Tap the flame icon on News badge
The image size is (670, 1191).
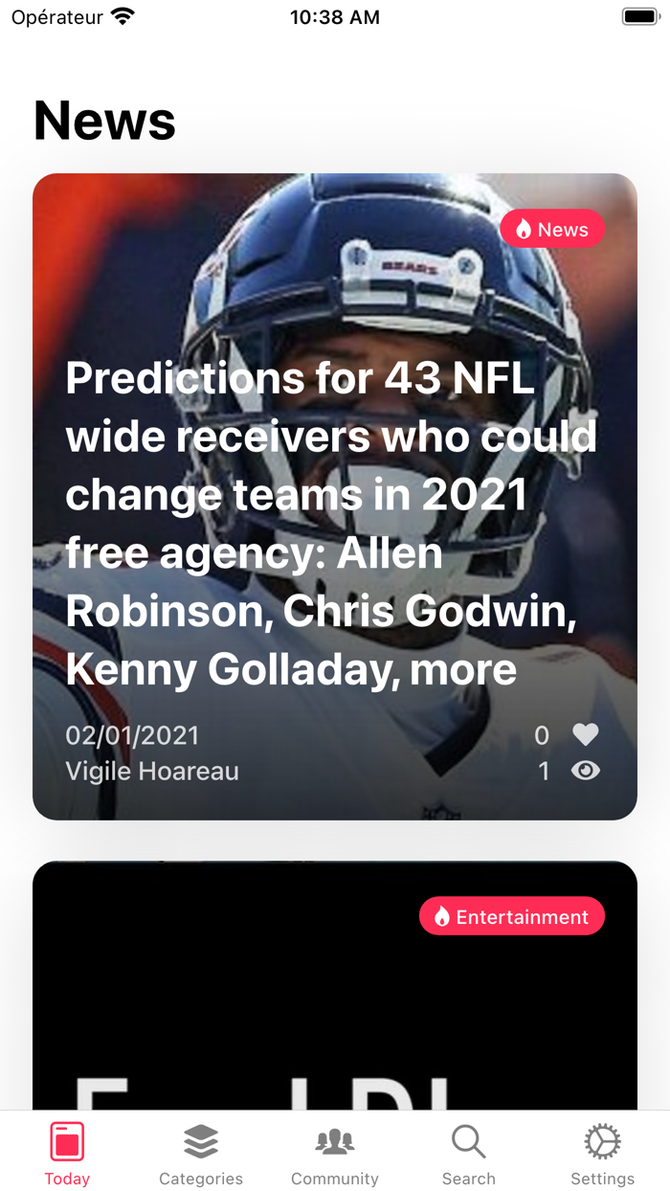(x=524, y=230)
